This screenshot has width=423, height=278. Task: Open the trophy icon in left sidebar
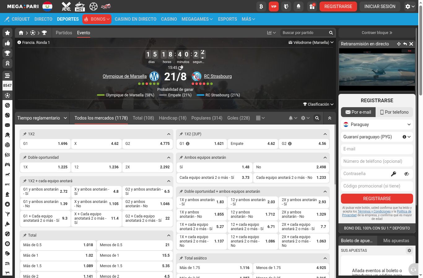coord(7,53)
